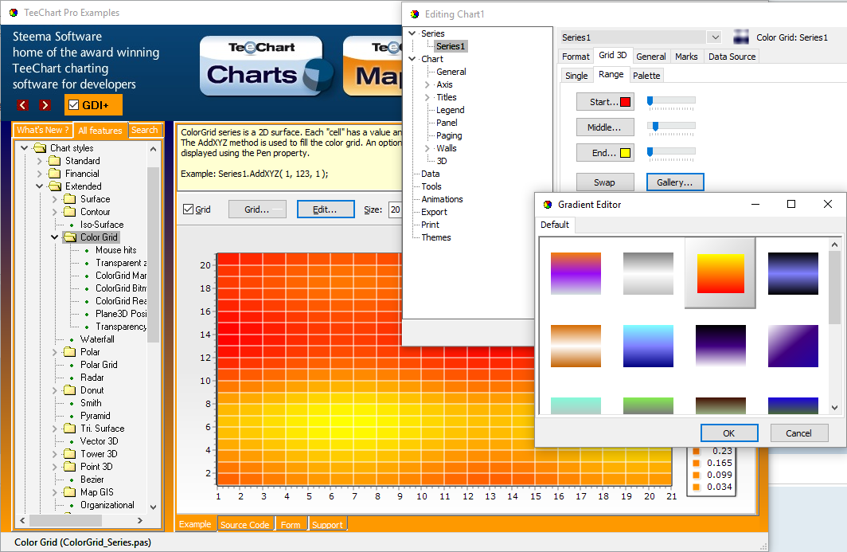The image size is (847, 552).
Task: Expand the Titles node in editor tree
Action: pyautogui.click(x=427, y=97)
